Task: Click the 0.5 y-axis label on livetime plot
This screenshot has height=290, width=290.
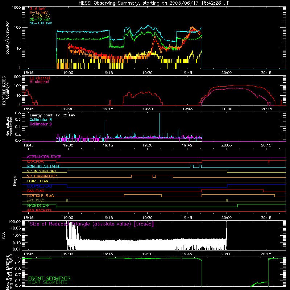Action: pos(18,286)
